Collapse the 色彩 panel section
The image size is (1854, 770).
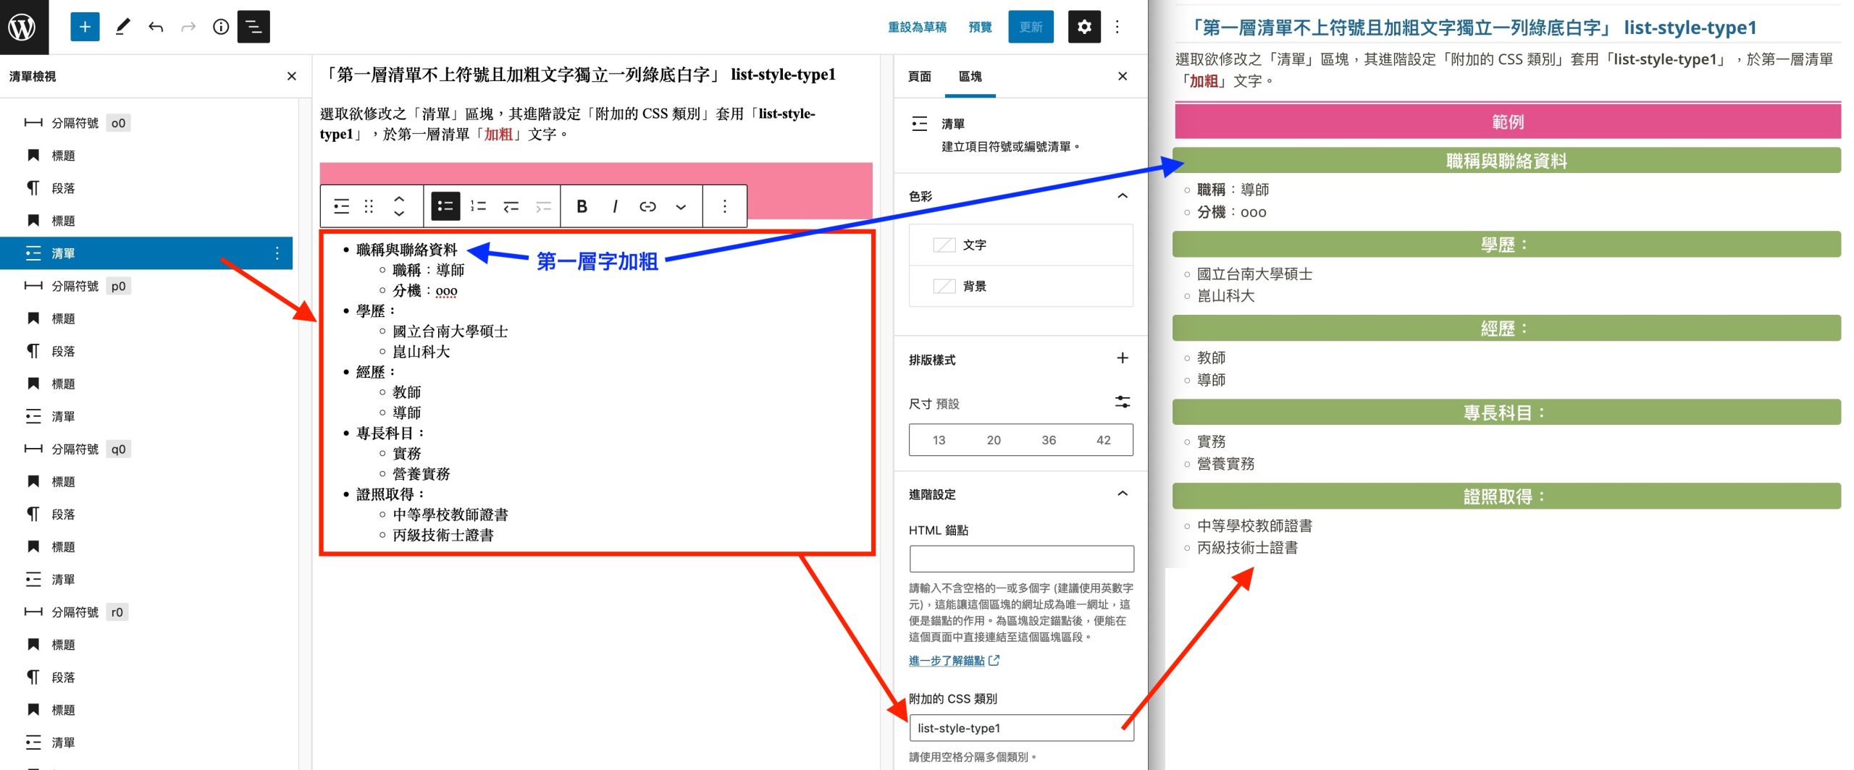[x=1122, y=196]
